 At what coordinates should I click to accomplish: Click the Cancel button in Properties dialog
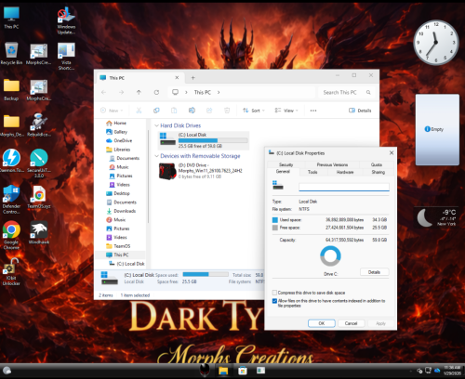click(x=351, y=323)
